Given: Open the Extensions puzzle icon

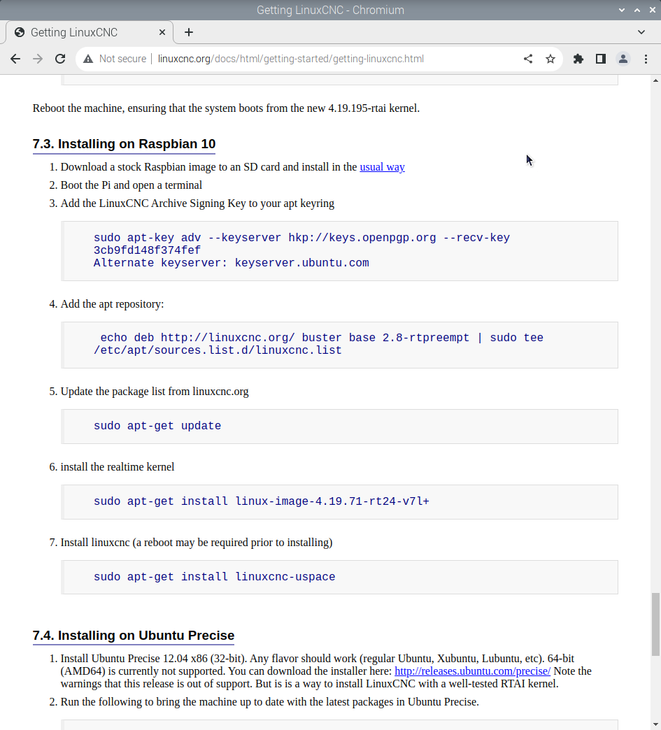Looking at the screenshot, I should 578,59.
